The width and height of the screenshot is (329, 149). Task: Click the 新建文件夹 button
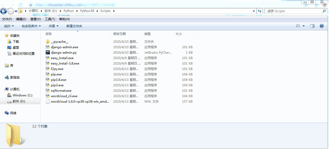click(x=74, y=26)
